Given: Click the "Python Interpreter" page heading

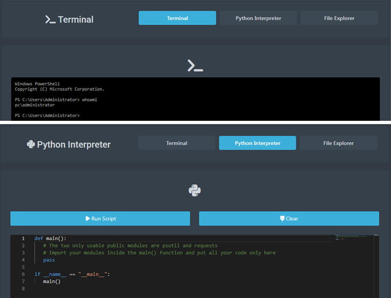Looking at the screenshot, I should pyautogui.click(x=74, y=144).
